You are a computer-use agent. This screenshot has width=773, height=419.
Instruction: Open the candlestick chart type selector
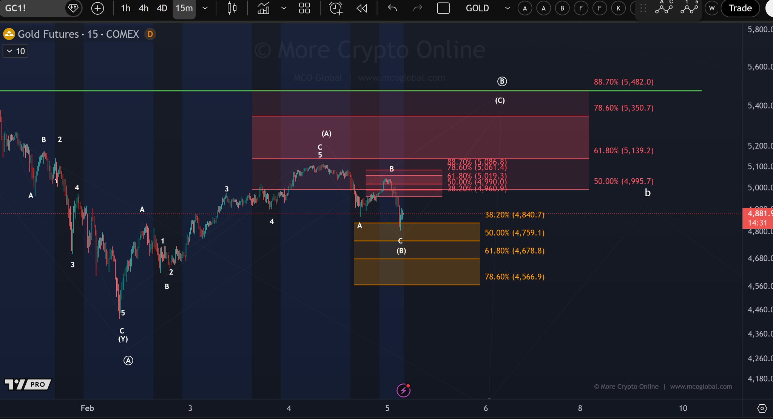pyautogui.click(x=232, y=8)
